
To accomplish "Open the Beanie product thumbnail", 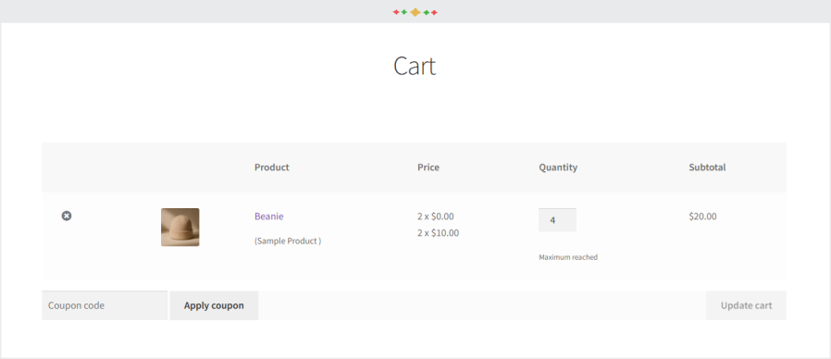I will (x=180, y=227).
